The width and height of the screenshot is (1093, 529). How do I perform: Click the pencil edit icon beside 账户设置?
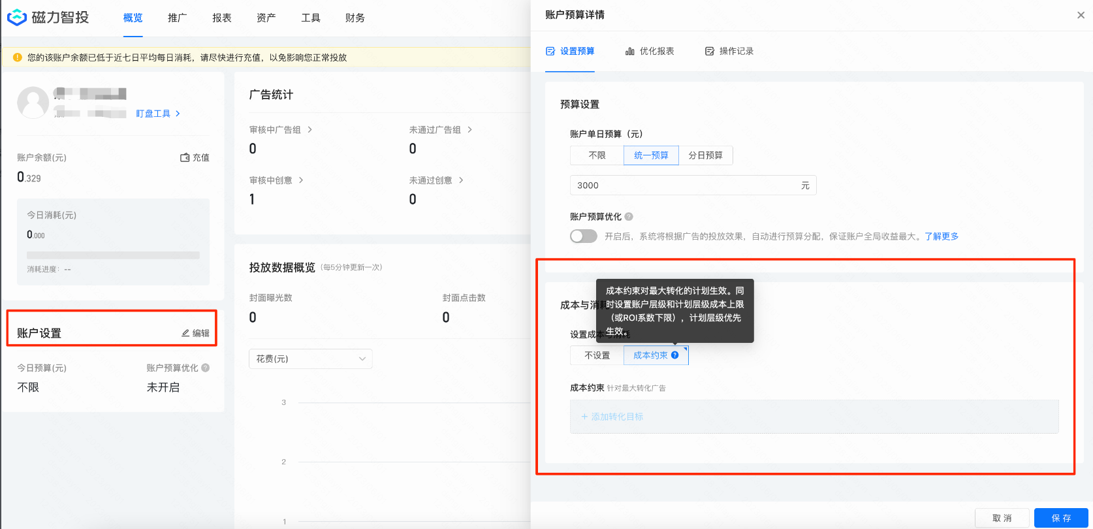[x=185, y=333]
